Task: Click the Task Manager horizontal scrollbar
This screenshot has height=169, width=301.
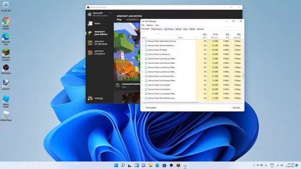Action: (x=170, y=103)
